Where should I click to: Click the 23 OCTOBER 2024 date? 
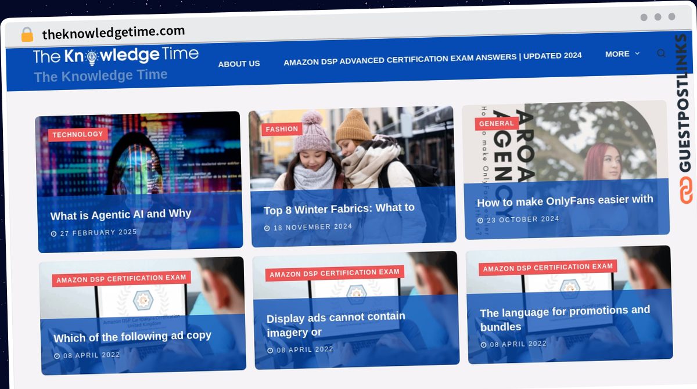click(523, 220)
